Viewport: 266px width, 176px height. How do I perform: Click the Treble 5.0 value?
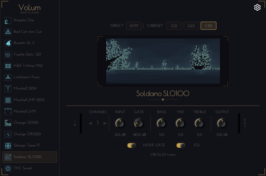point(200,135)
